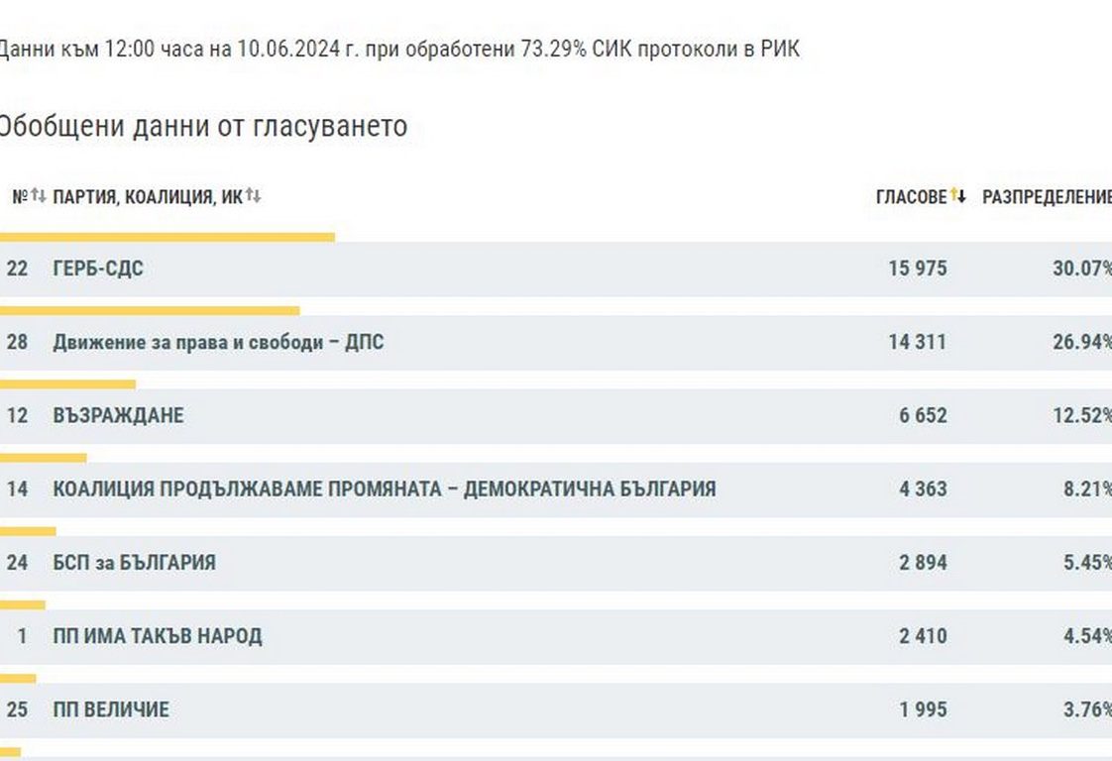Click the sort arrows next to №

point(39,196)
